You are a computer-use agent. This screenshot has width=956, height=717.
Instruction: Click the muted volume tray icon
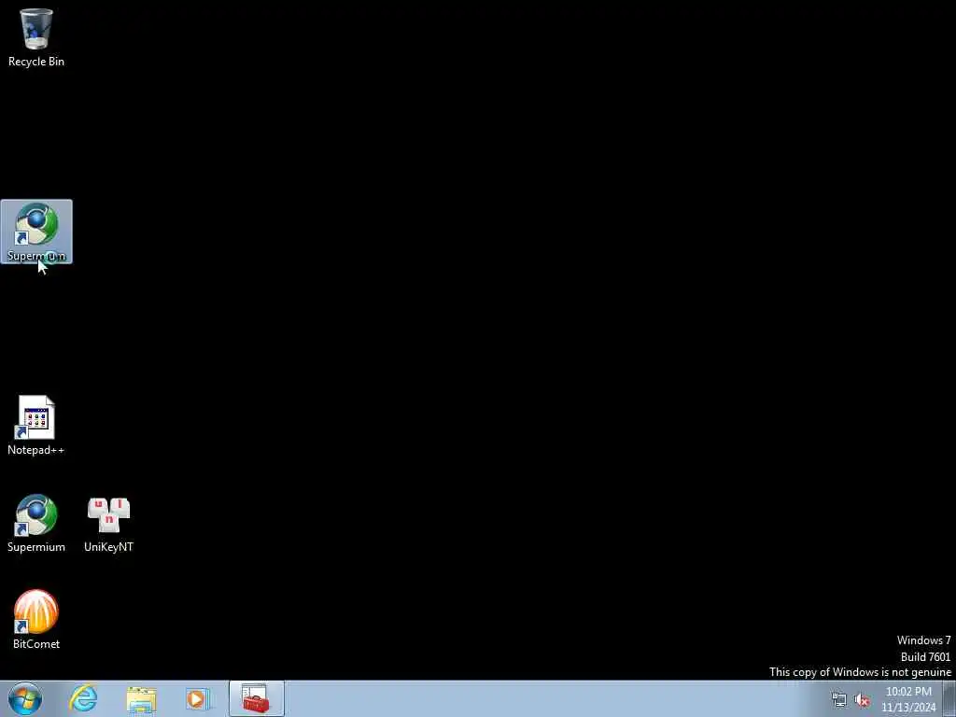click(x=862, y=700)
